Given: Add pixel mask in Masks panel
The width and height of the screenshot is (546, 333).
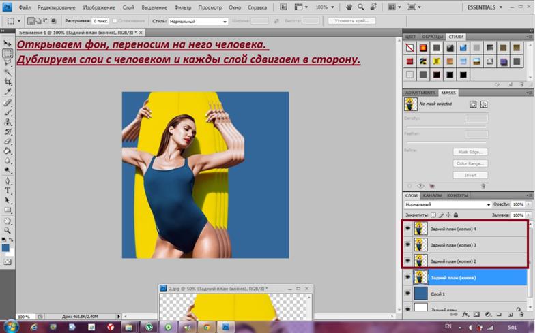Looking at the screenshot, I should click(473, 104).
